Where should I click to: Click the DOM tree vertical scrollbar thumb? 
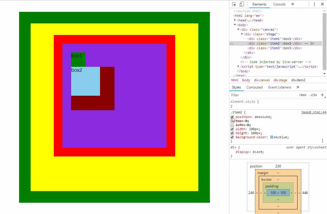(x=324, y=41)
